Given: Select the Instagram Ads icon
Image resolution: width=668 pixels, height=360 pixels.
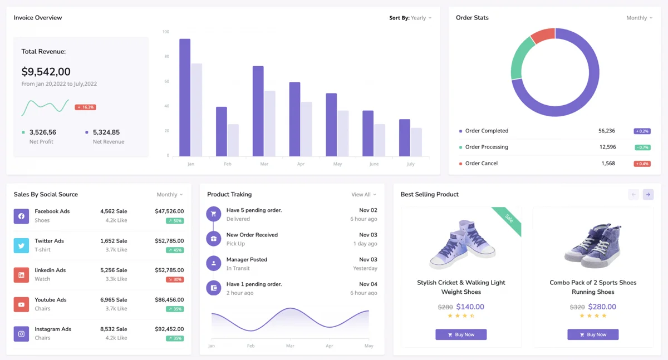Looking at the screenshot, I should point(21,333).
